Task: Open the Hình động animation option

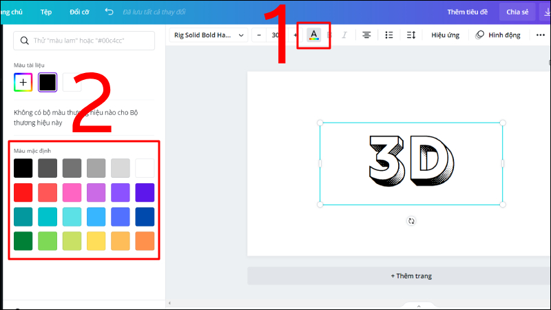Action: pos(498,35)
